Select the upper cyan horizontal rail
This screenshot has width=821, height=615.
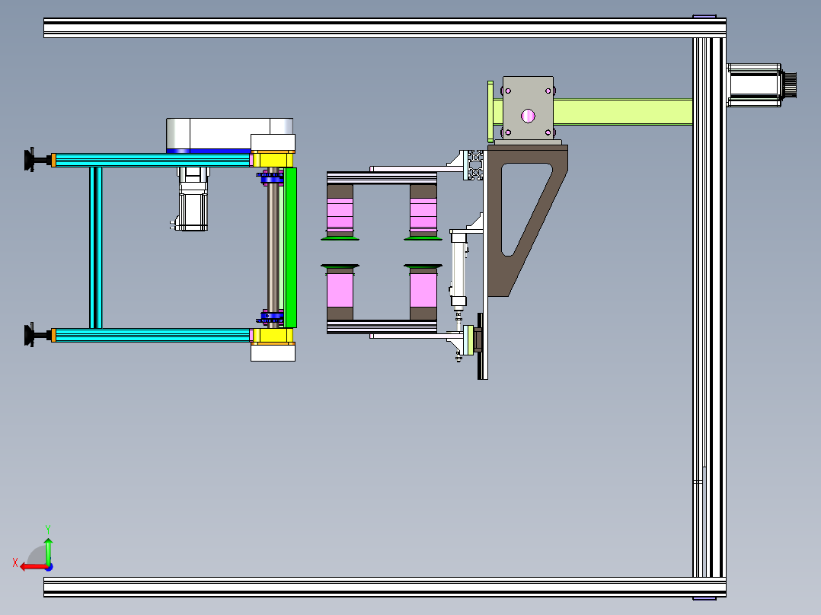click(152, 160)
